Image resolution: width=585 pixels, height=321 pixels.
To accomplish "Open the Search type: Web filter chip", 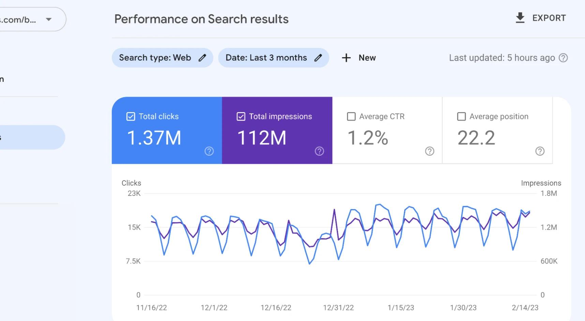I will tap(155, 58).
